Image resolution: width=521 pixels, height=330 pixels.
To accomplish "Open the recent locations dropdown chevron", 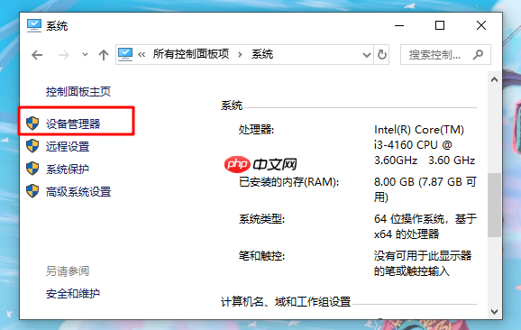I will [85, 54].
